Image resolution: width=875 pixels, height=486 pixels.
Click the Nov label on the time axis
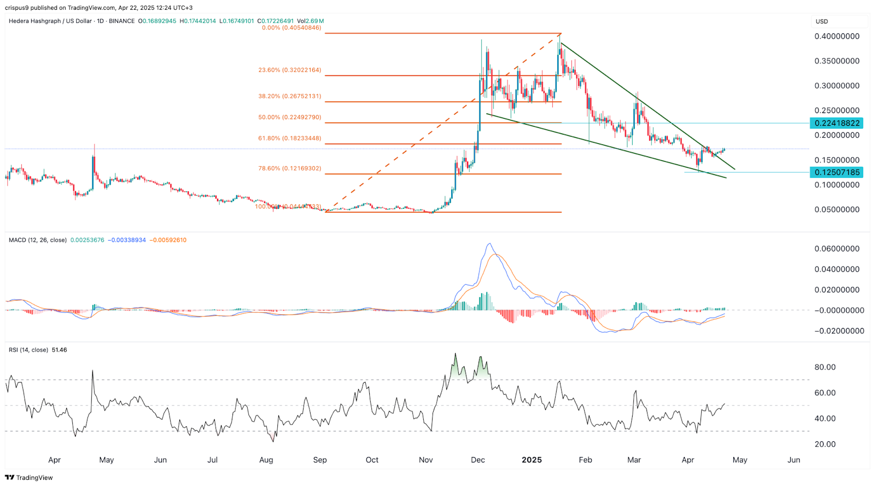point(425,460)
